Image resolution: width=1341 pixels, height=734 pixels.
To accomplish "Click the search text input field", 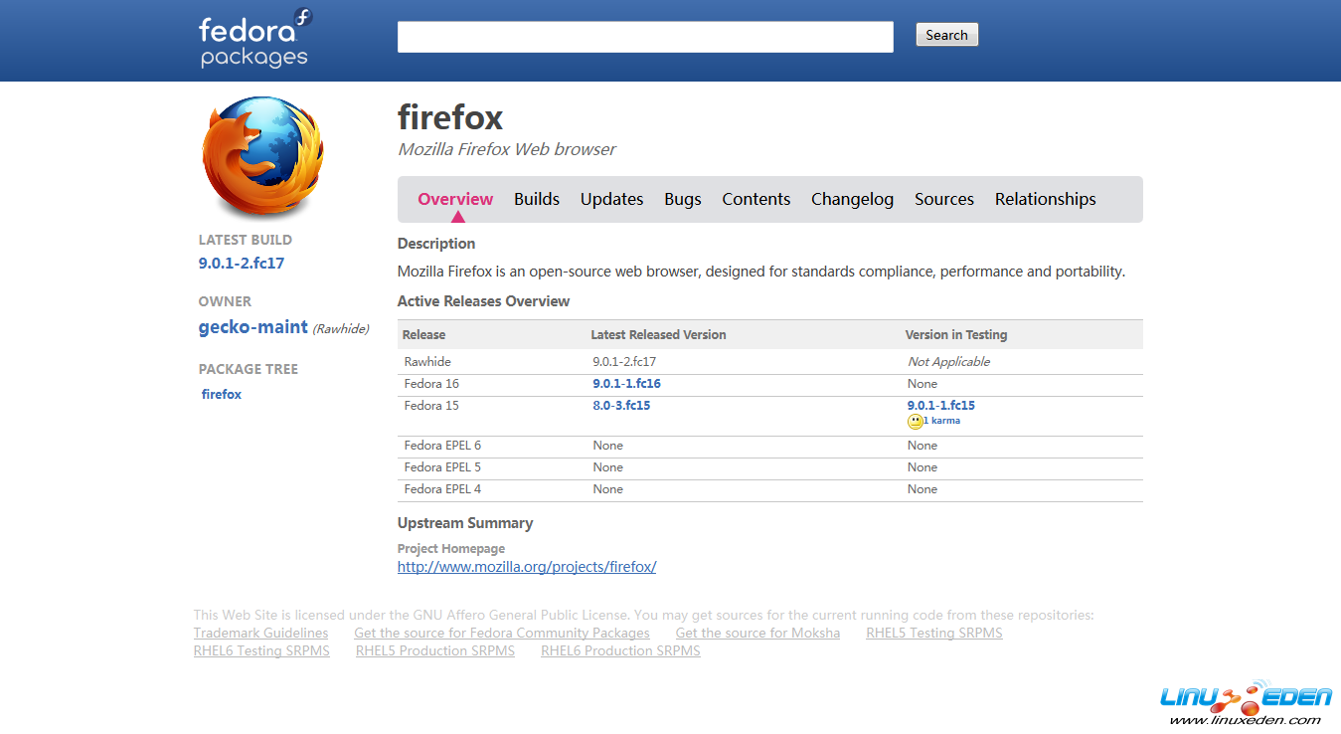I will 645,37.
